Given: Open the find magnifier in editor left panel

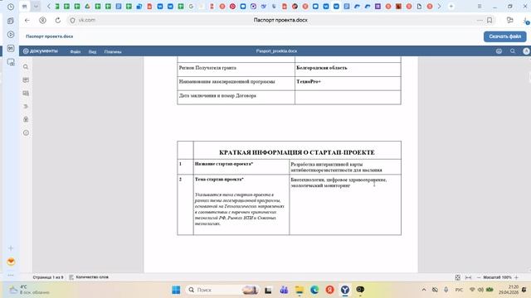Looking at the screenshot, I should point(26,67).
